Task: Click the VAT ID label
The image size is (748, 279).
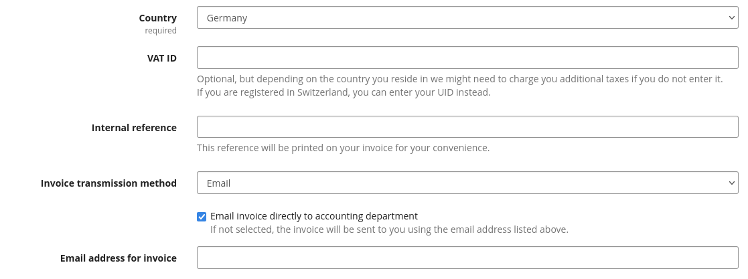Action: [161, 58]
